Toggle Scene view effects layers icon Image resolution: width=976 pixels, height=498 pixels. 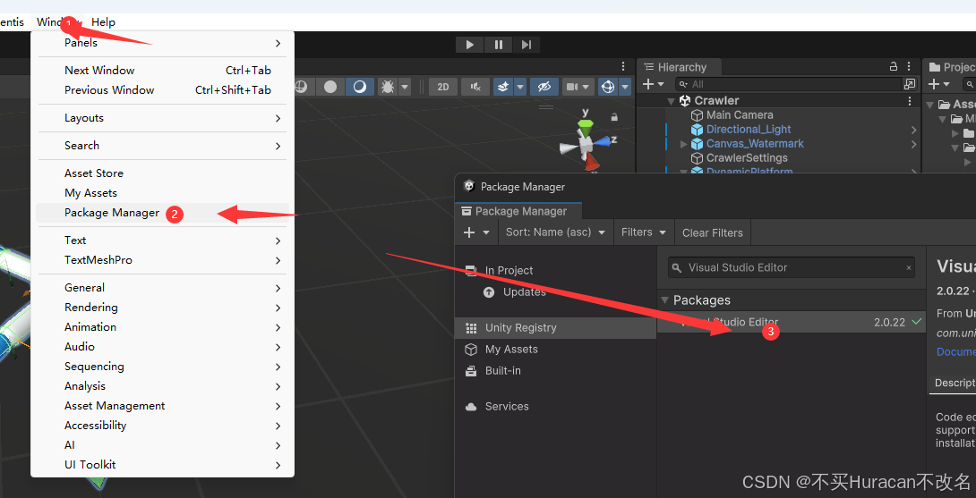(503, 87)
